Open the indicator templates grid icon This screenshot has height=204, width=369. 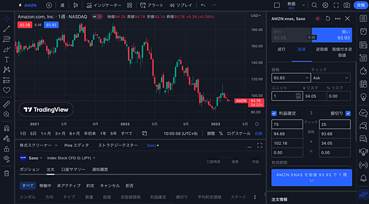coord(130,5)
